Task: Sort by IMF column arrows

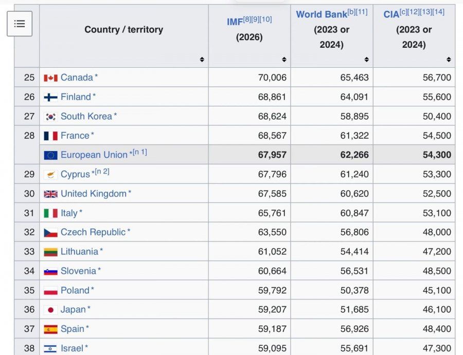Action: pos(284,59)
